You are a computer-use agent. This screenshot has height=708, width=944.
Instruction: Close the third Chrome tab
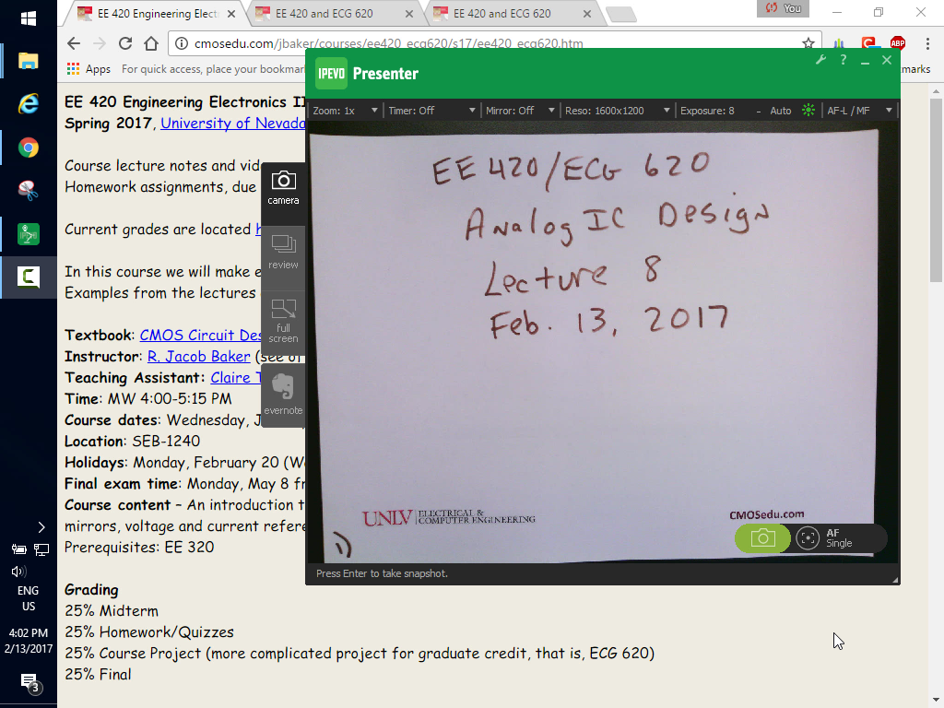coord(587,13)
